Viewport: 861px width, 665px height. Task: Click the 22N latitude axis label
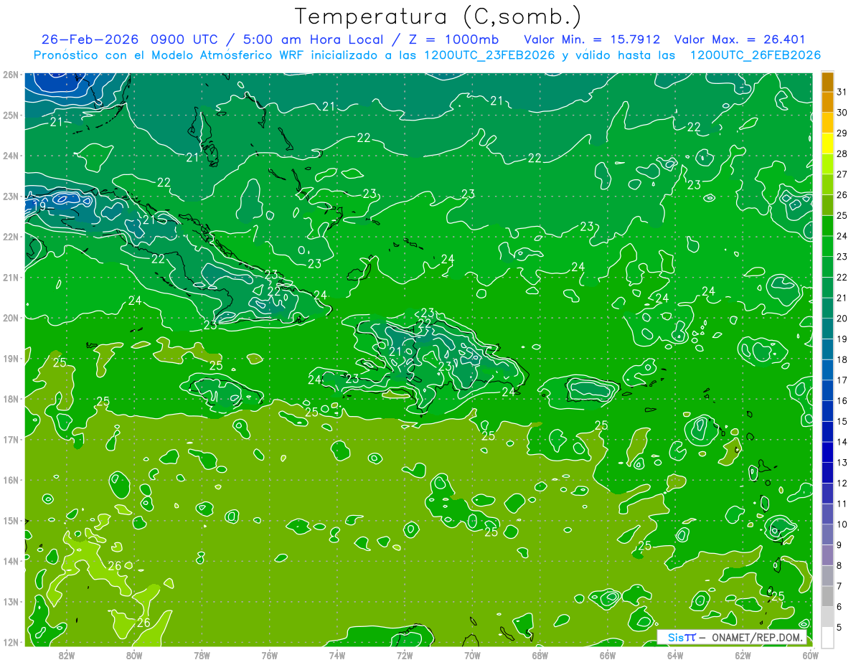11,237
